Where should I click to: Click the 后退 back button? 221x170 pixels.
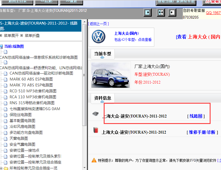coord(46,2)
